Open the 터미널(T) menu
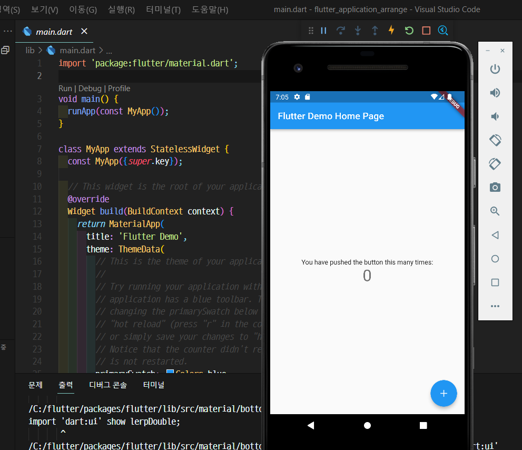 coord(163,9)
